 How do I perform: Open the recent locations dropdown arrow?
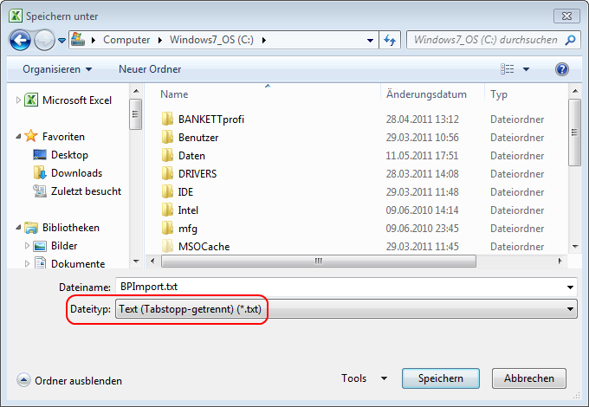62,40
